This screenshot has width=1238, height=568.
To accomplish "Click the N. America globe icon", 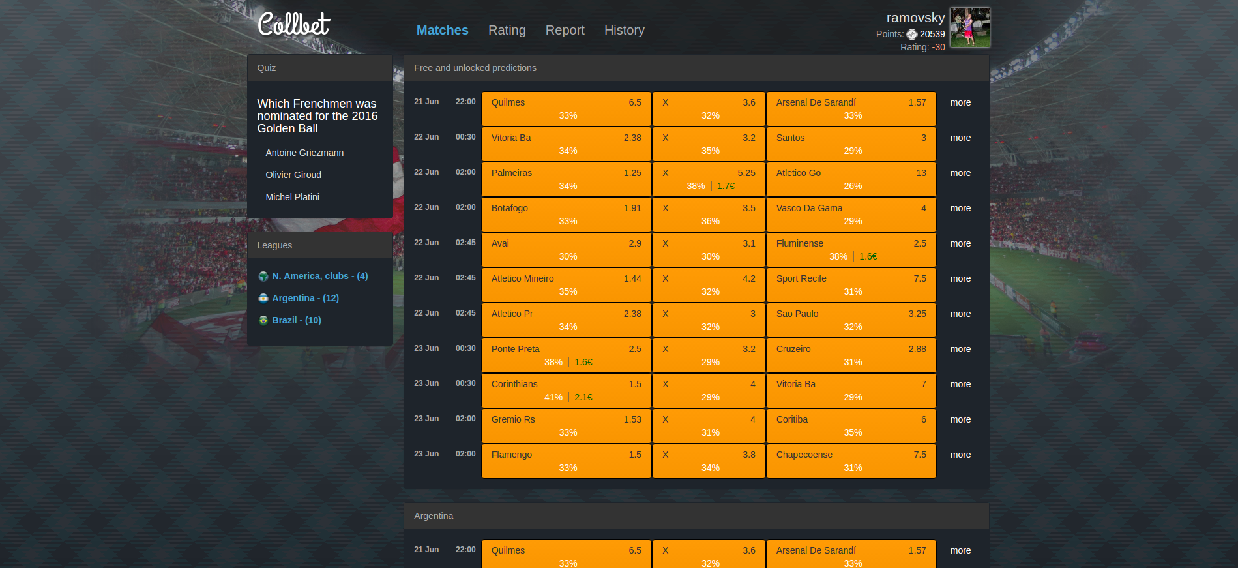I will (263, 277).
